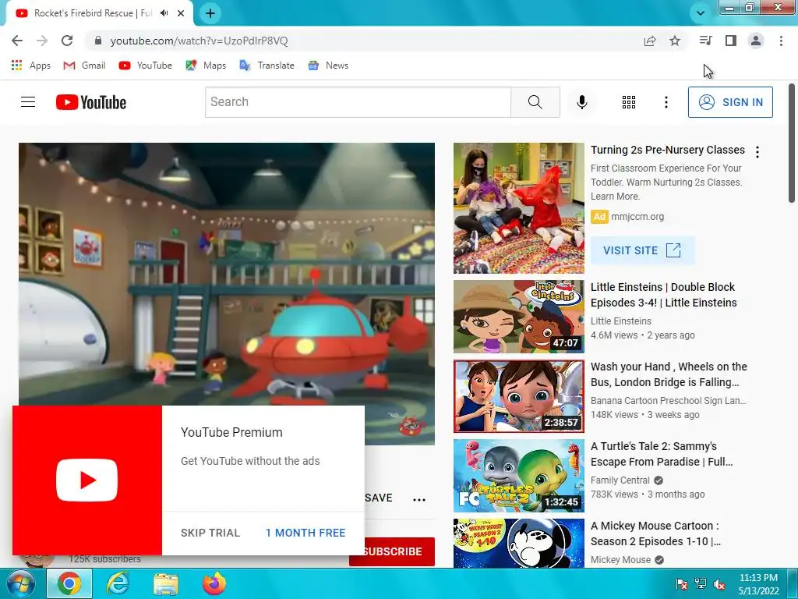Open the Chrome profile avatar
This screenshot has height=599, width=798.
click(756, 41)
